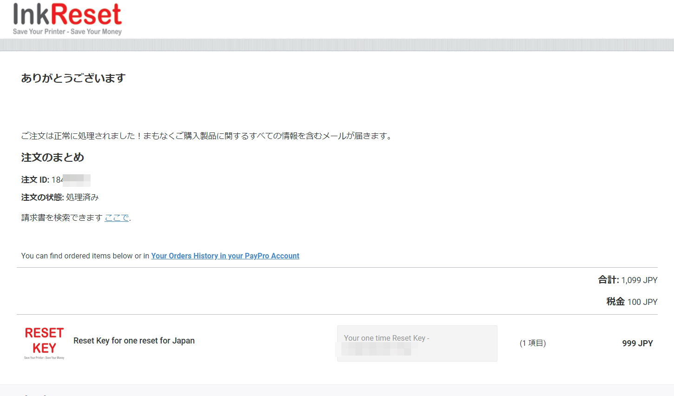The image size is (674, 396).
Task: Select product name Reset Key for one reset for Japan
Action: click(134, 341)
